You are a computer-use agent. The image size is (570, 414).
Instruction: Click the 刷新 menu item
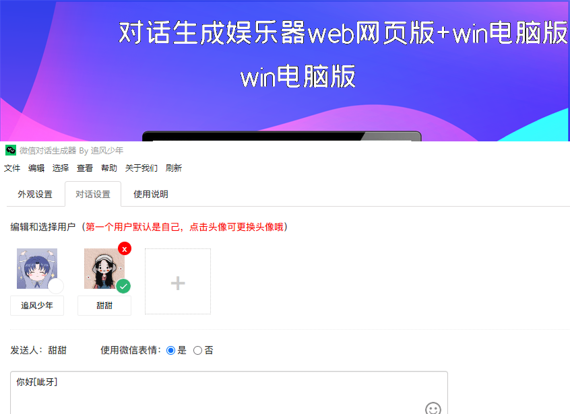click(174, 168)
